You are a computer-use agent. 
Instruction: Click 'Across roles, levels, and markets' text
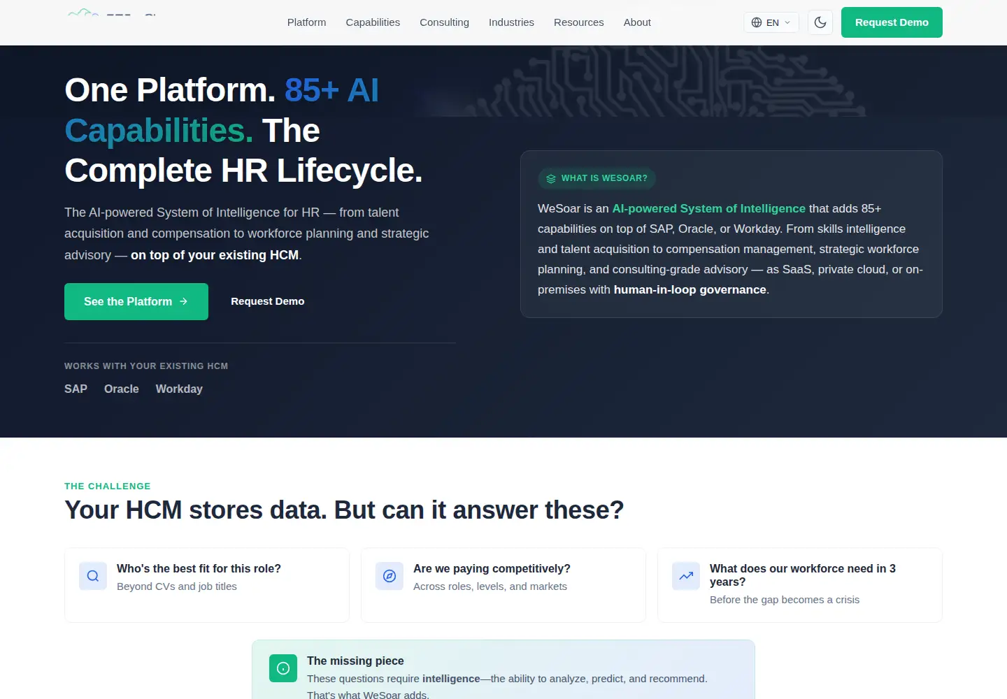pos(490,586)
